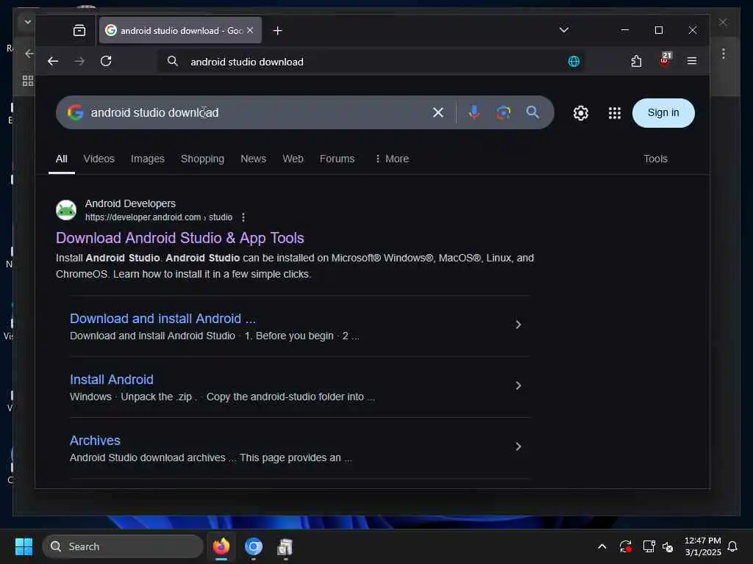The image size is (753, 564).
Task: Expand the More search filters menu
Action: click(x=392, y=159)
